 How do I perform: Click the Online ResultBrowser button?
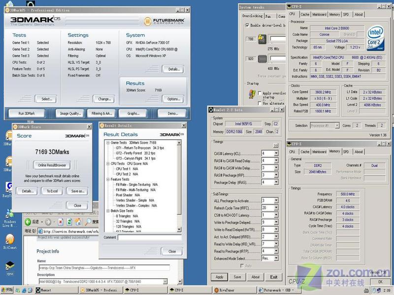tap(52, 165)
